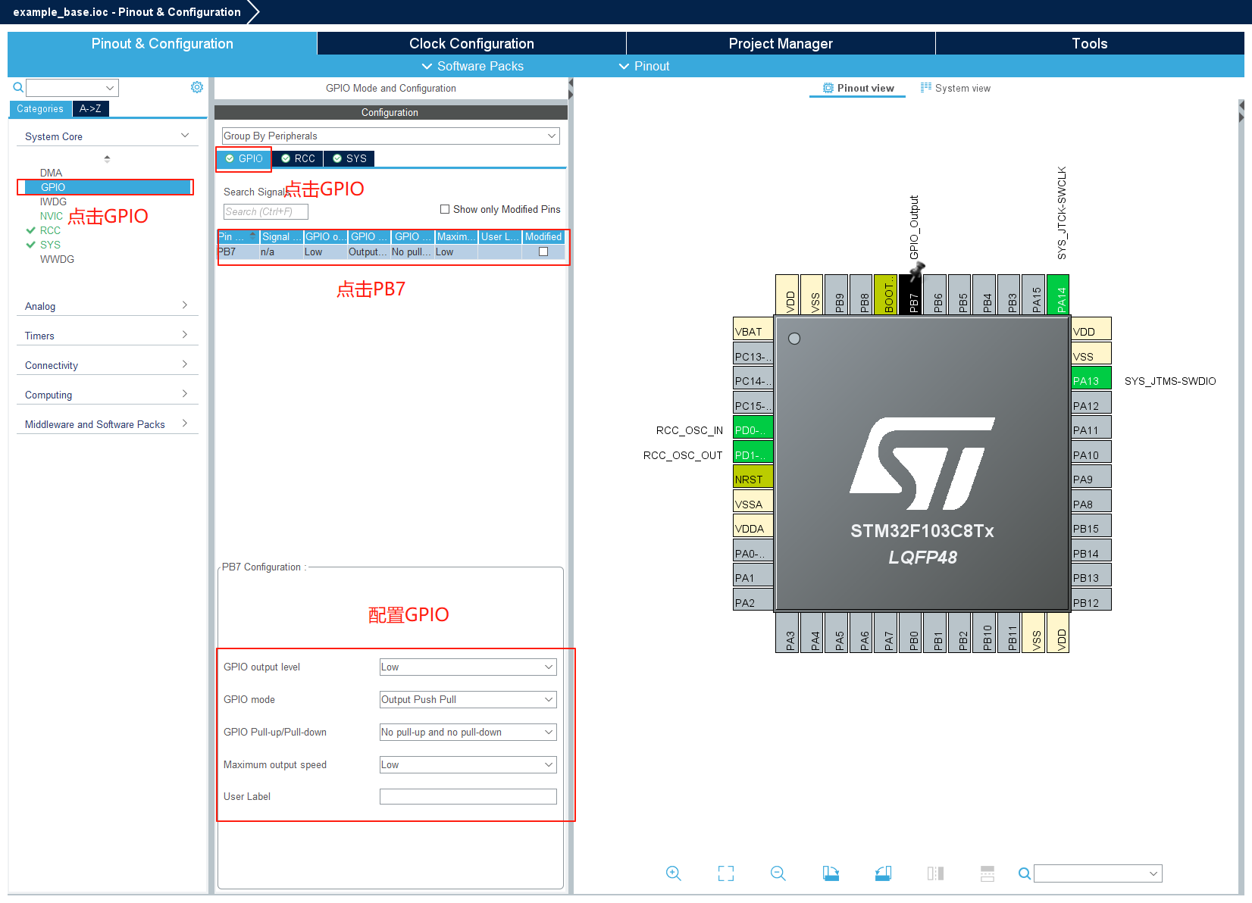Click the User Label input field
The width and height of the screenshot is (1252, 903).
pos(468,796)
